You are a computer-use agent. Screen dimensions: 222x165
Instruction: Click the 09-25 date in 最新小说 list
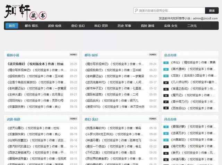[x=74, y=64]
